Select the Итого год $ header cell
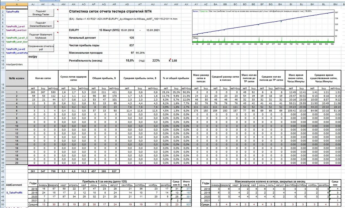The width and height of the screenshot is (345, 208). tap(186, 183)
